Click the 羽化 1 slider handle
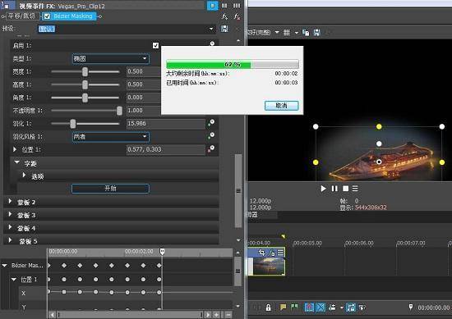452x319 pixels. point(73,124)
